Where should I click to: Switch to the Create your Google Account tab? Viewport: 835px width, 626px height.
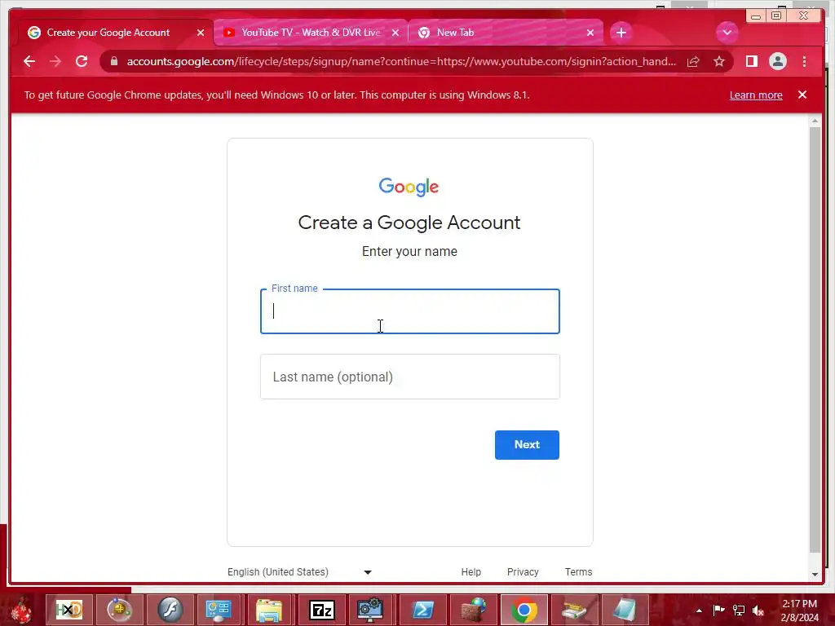pos(108,33)
